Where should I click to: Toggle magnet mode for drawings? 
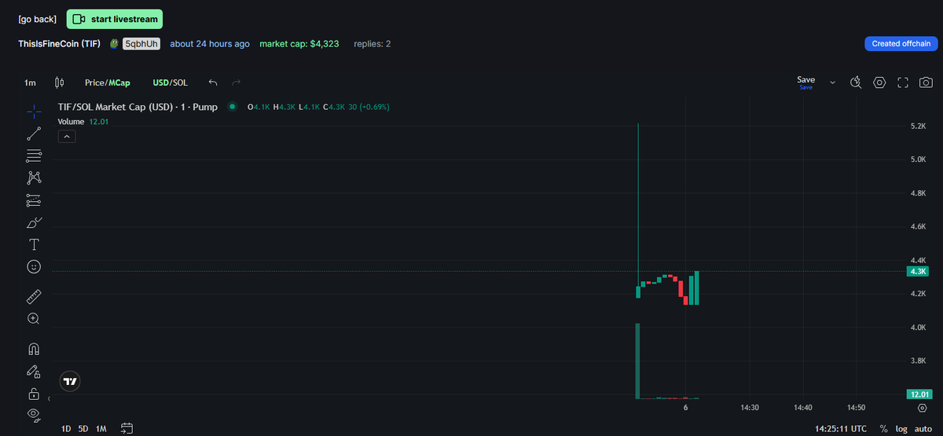pos(34,348)
